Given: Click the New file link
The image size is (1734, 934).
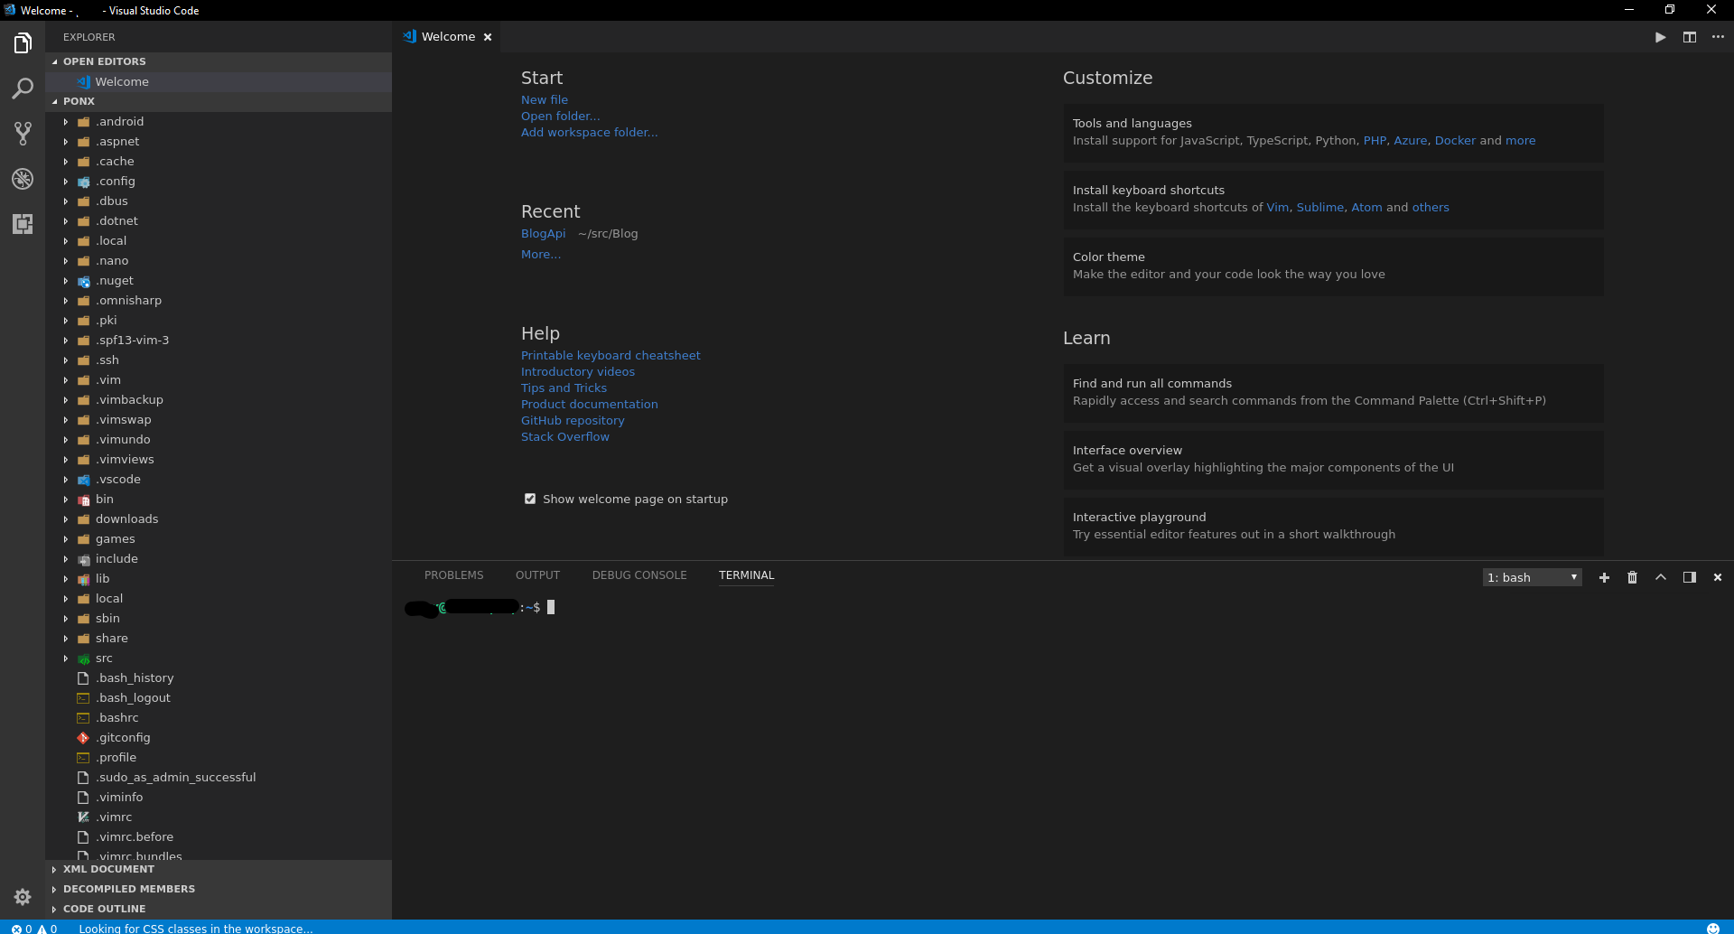Looking at the screenshot, I should point(545,99).
